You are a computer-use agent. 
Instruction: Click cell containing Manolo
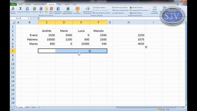point(98,31)
